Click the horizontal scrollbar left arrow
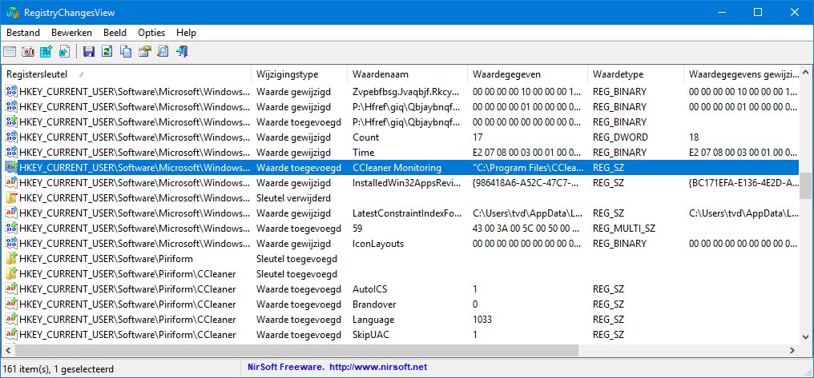The height and width of the screenshot is (378, 814). pyautogui.click(x=7, y=351)
